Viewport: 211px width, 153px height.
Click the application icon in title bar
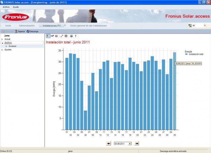2,2
